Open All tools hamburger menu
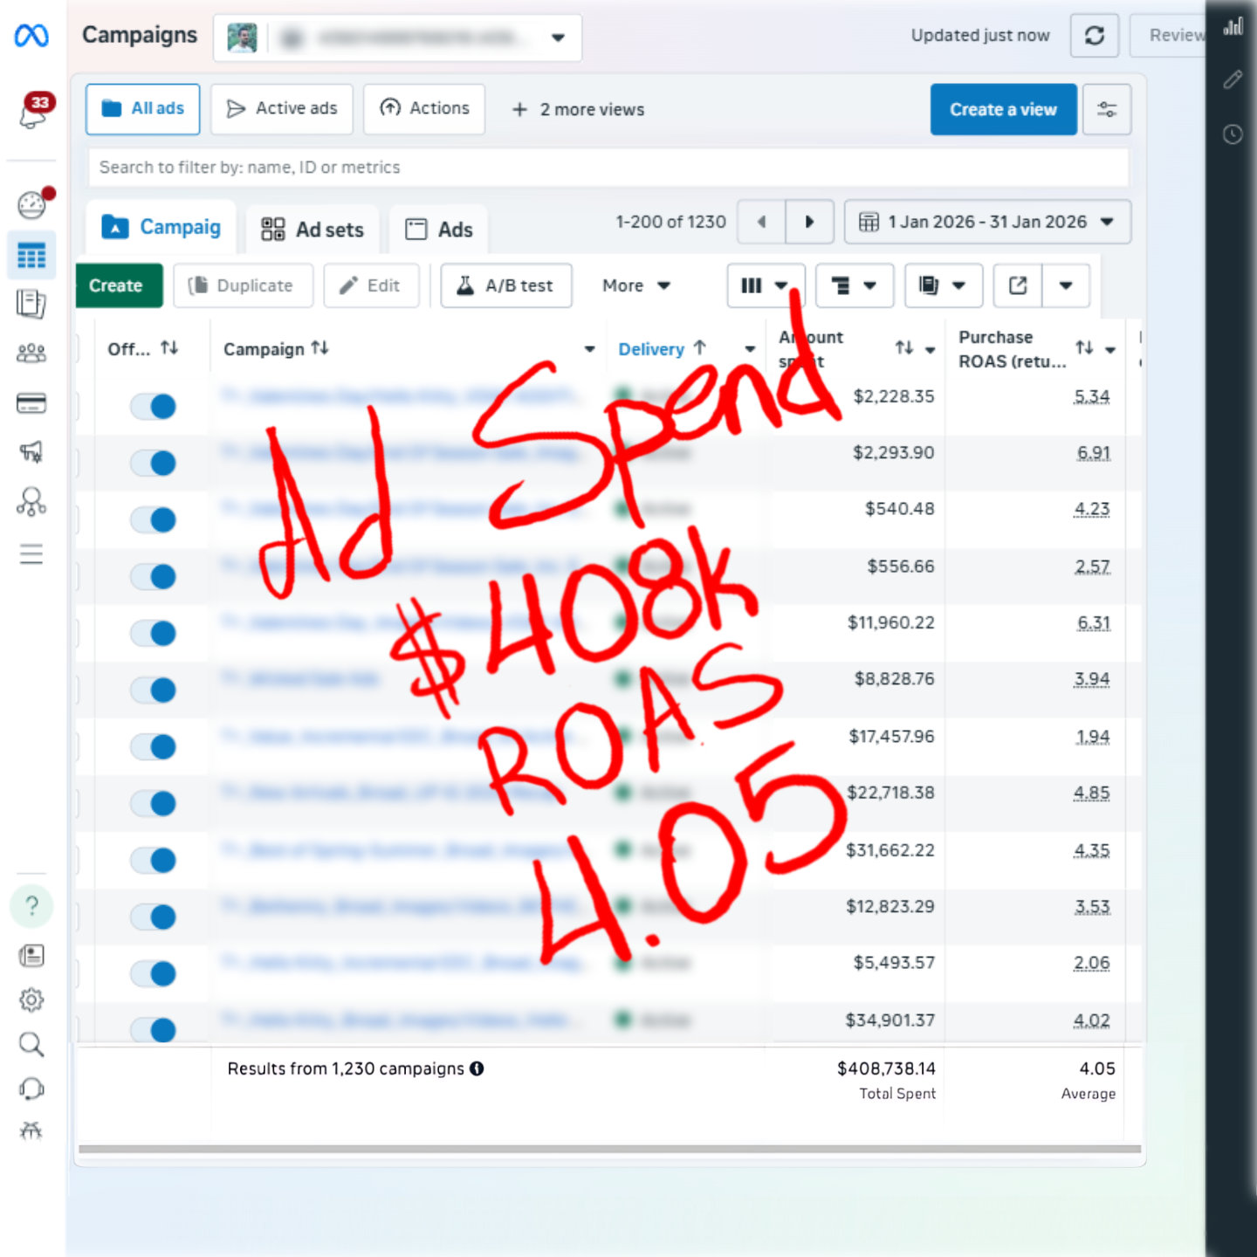The width and height of the screenshot is (1257, 1257). (31, 554)
